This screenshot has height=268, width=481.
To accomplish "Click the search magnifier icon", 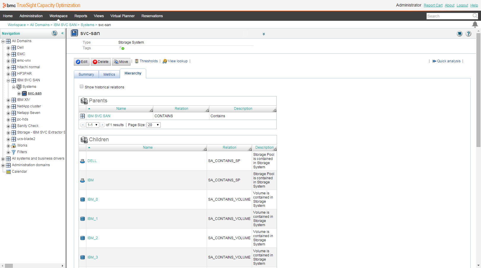I will point(475,16).
